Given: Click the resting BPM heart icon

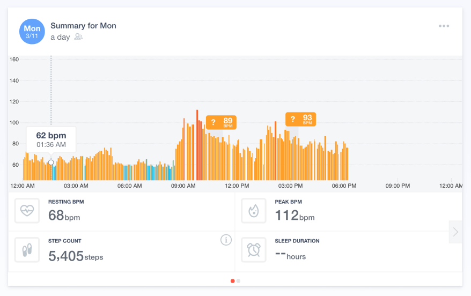Looking at the screenshot, I should [27, 211].
